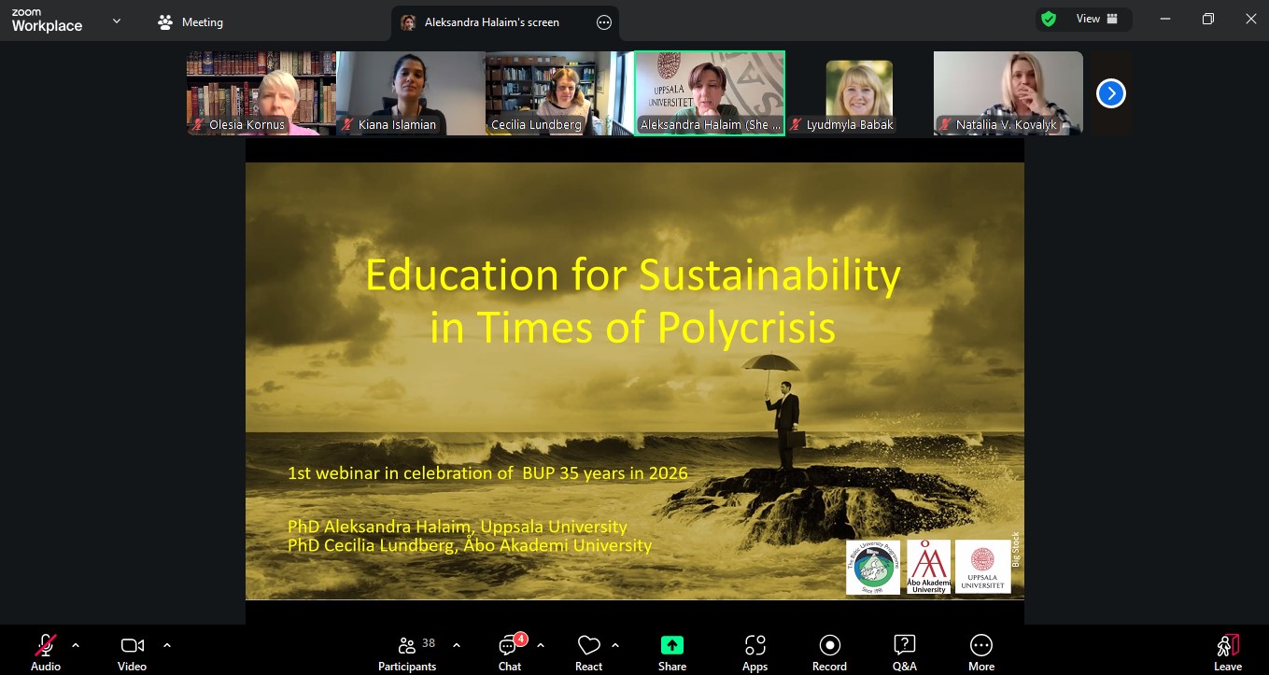The image size is (1269, 675).
Task: Toggle the camera with the Video button
Action: (132, 652)
